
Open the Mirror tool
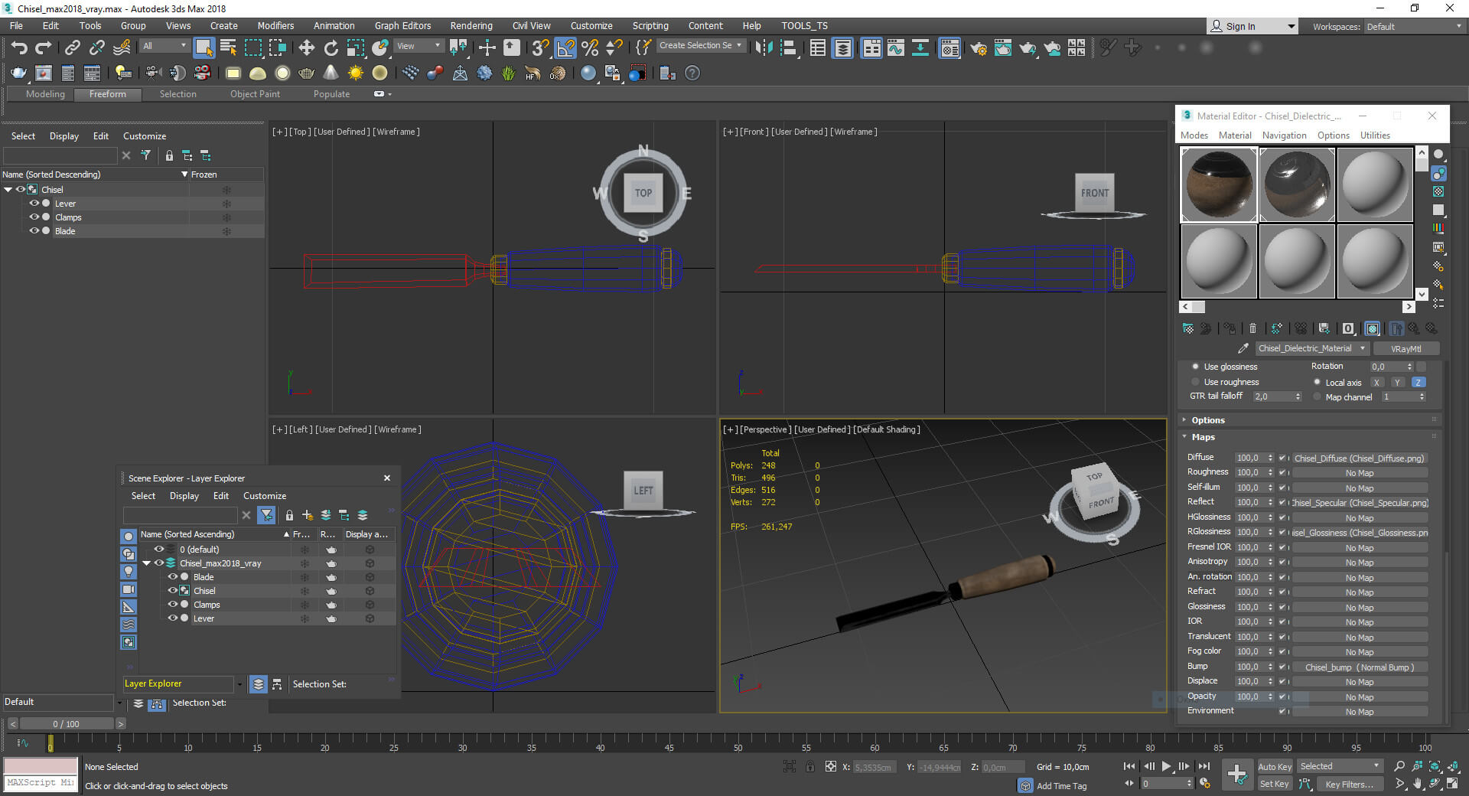[x=764, y=48]
